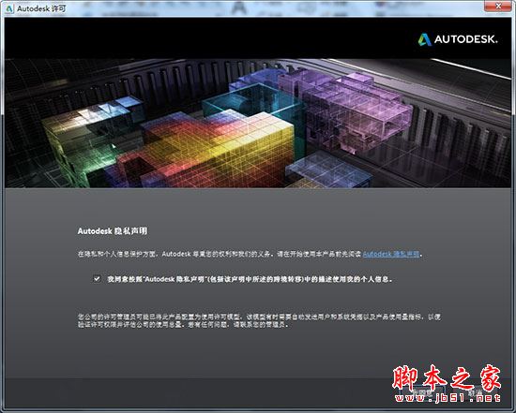Open the Autodesk 隐私声明 hyperlink
This screenshot has width=516, height=413.
coord(391,254)
